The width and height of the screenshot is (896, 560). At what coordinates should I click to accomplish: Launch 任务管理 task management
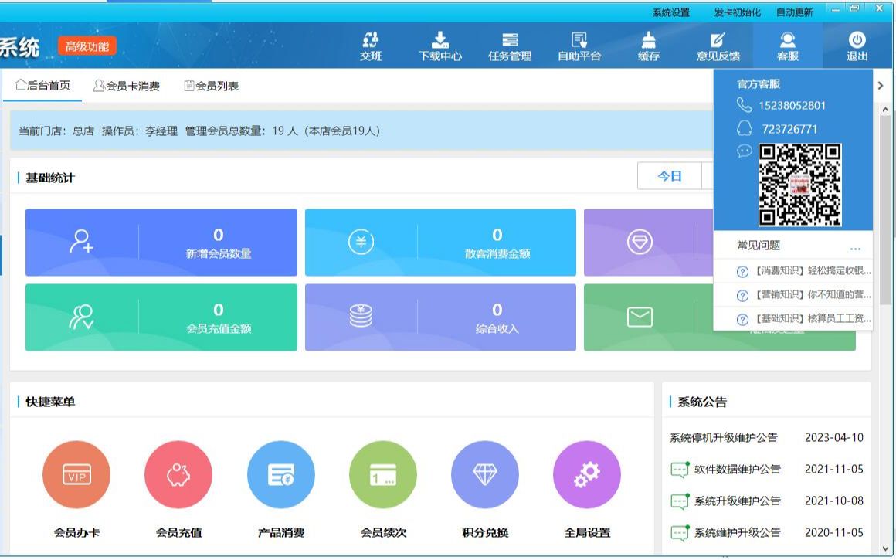[510, 45]
